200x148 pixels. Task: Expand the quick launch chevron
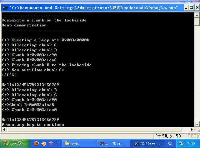point(58,141)
